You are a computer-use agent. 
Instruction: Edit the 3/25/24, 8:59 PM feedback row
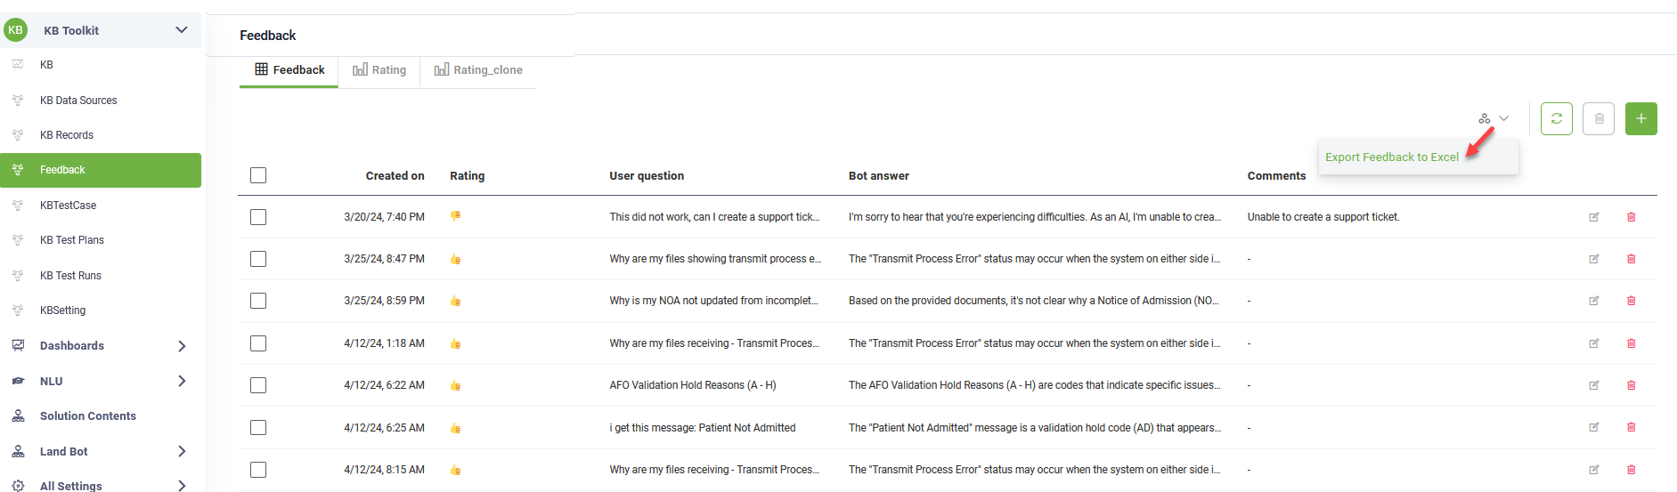tap(1594, 301)
